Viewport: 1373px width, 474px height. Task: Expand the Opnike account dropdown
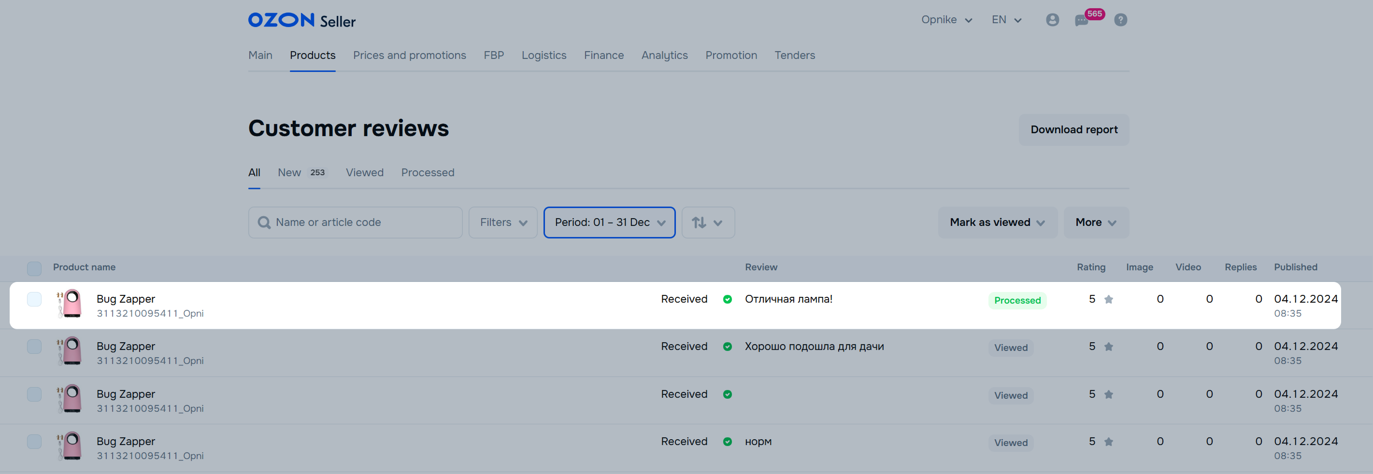[946, 20]
